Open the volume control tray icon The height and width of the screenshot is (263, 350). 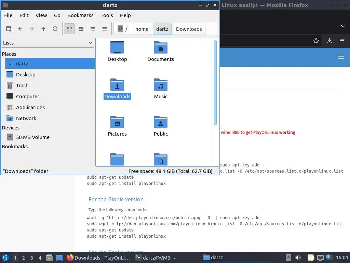[x=298, y=258]
